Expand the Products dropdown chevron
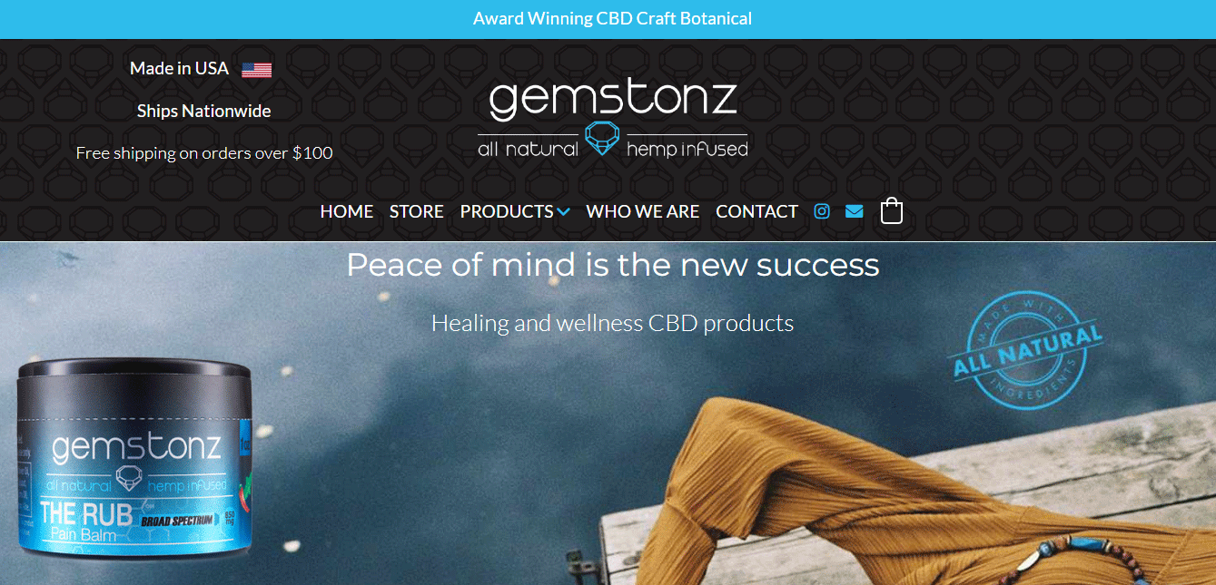The height and width of the screenshot is (585, 1216). [564, 212]
